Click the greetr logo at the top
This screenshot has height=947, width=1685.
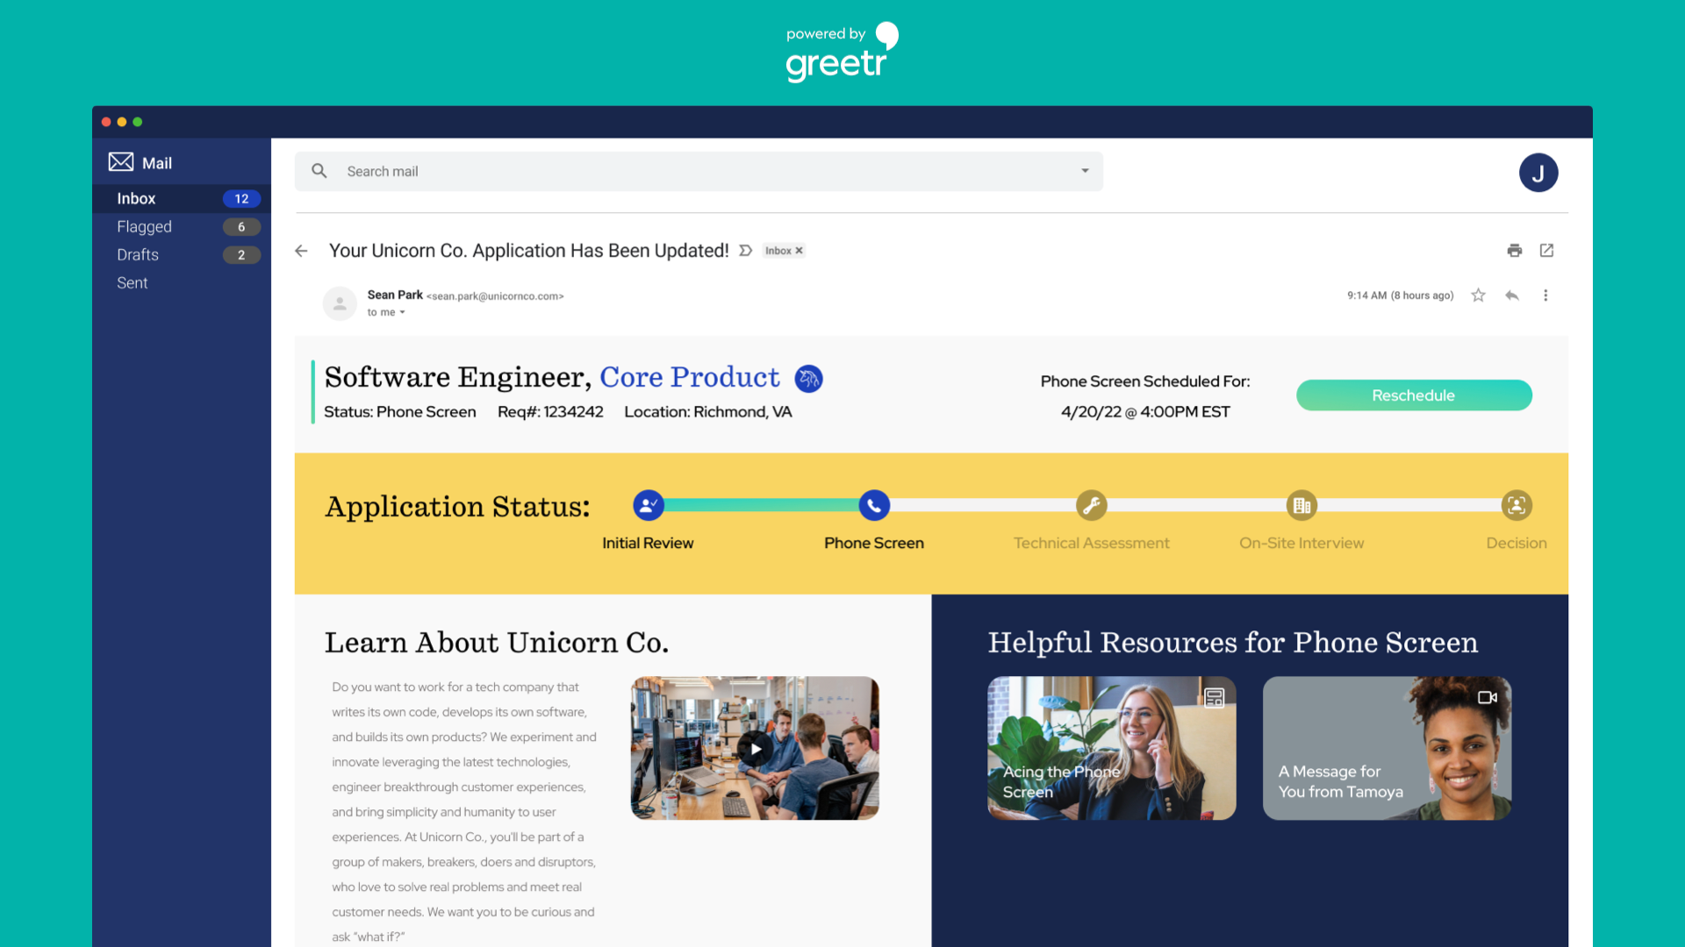click(x=841, y=52)
